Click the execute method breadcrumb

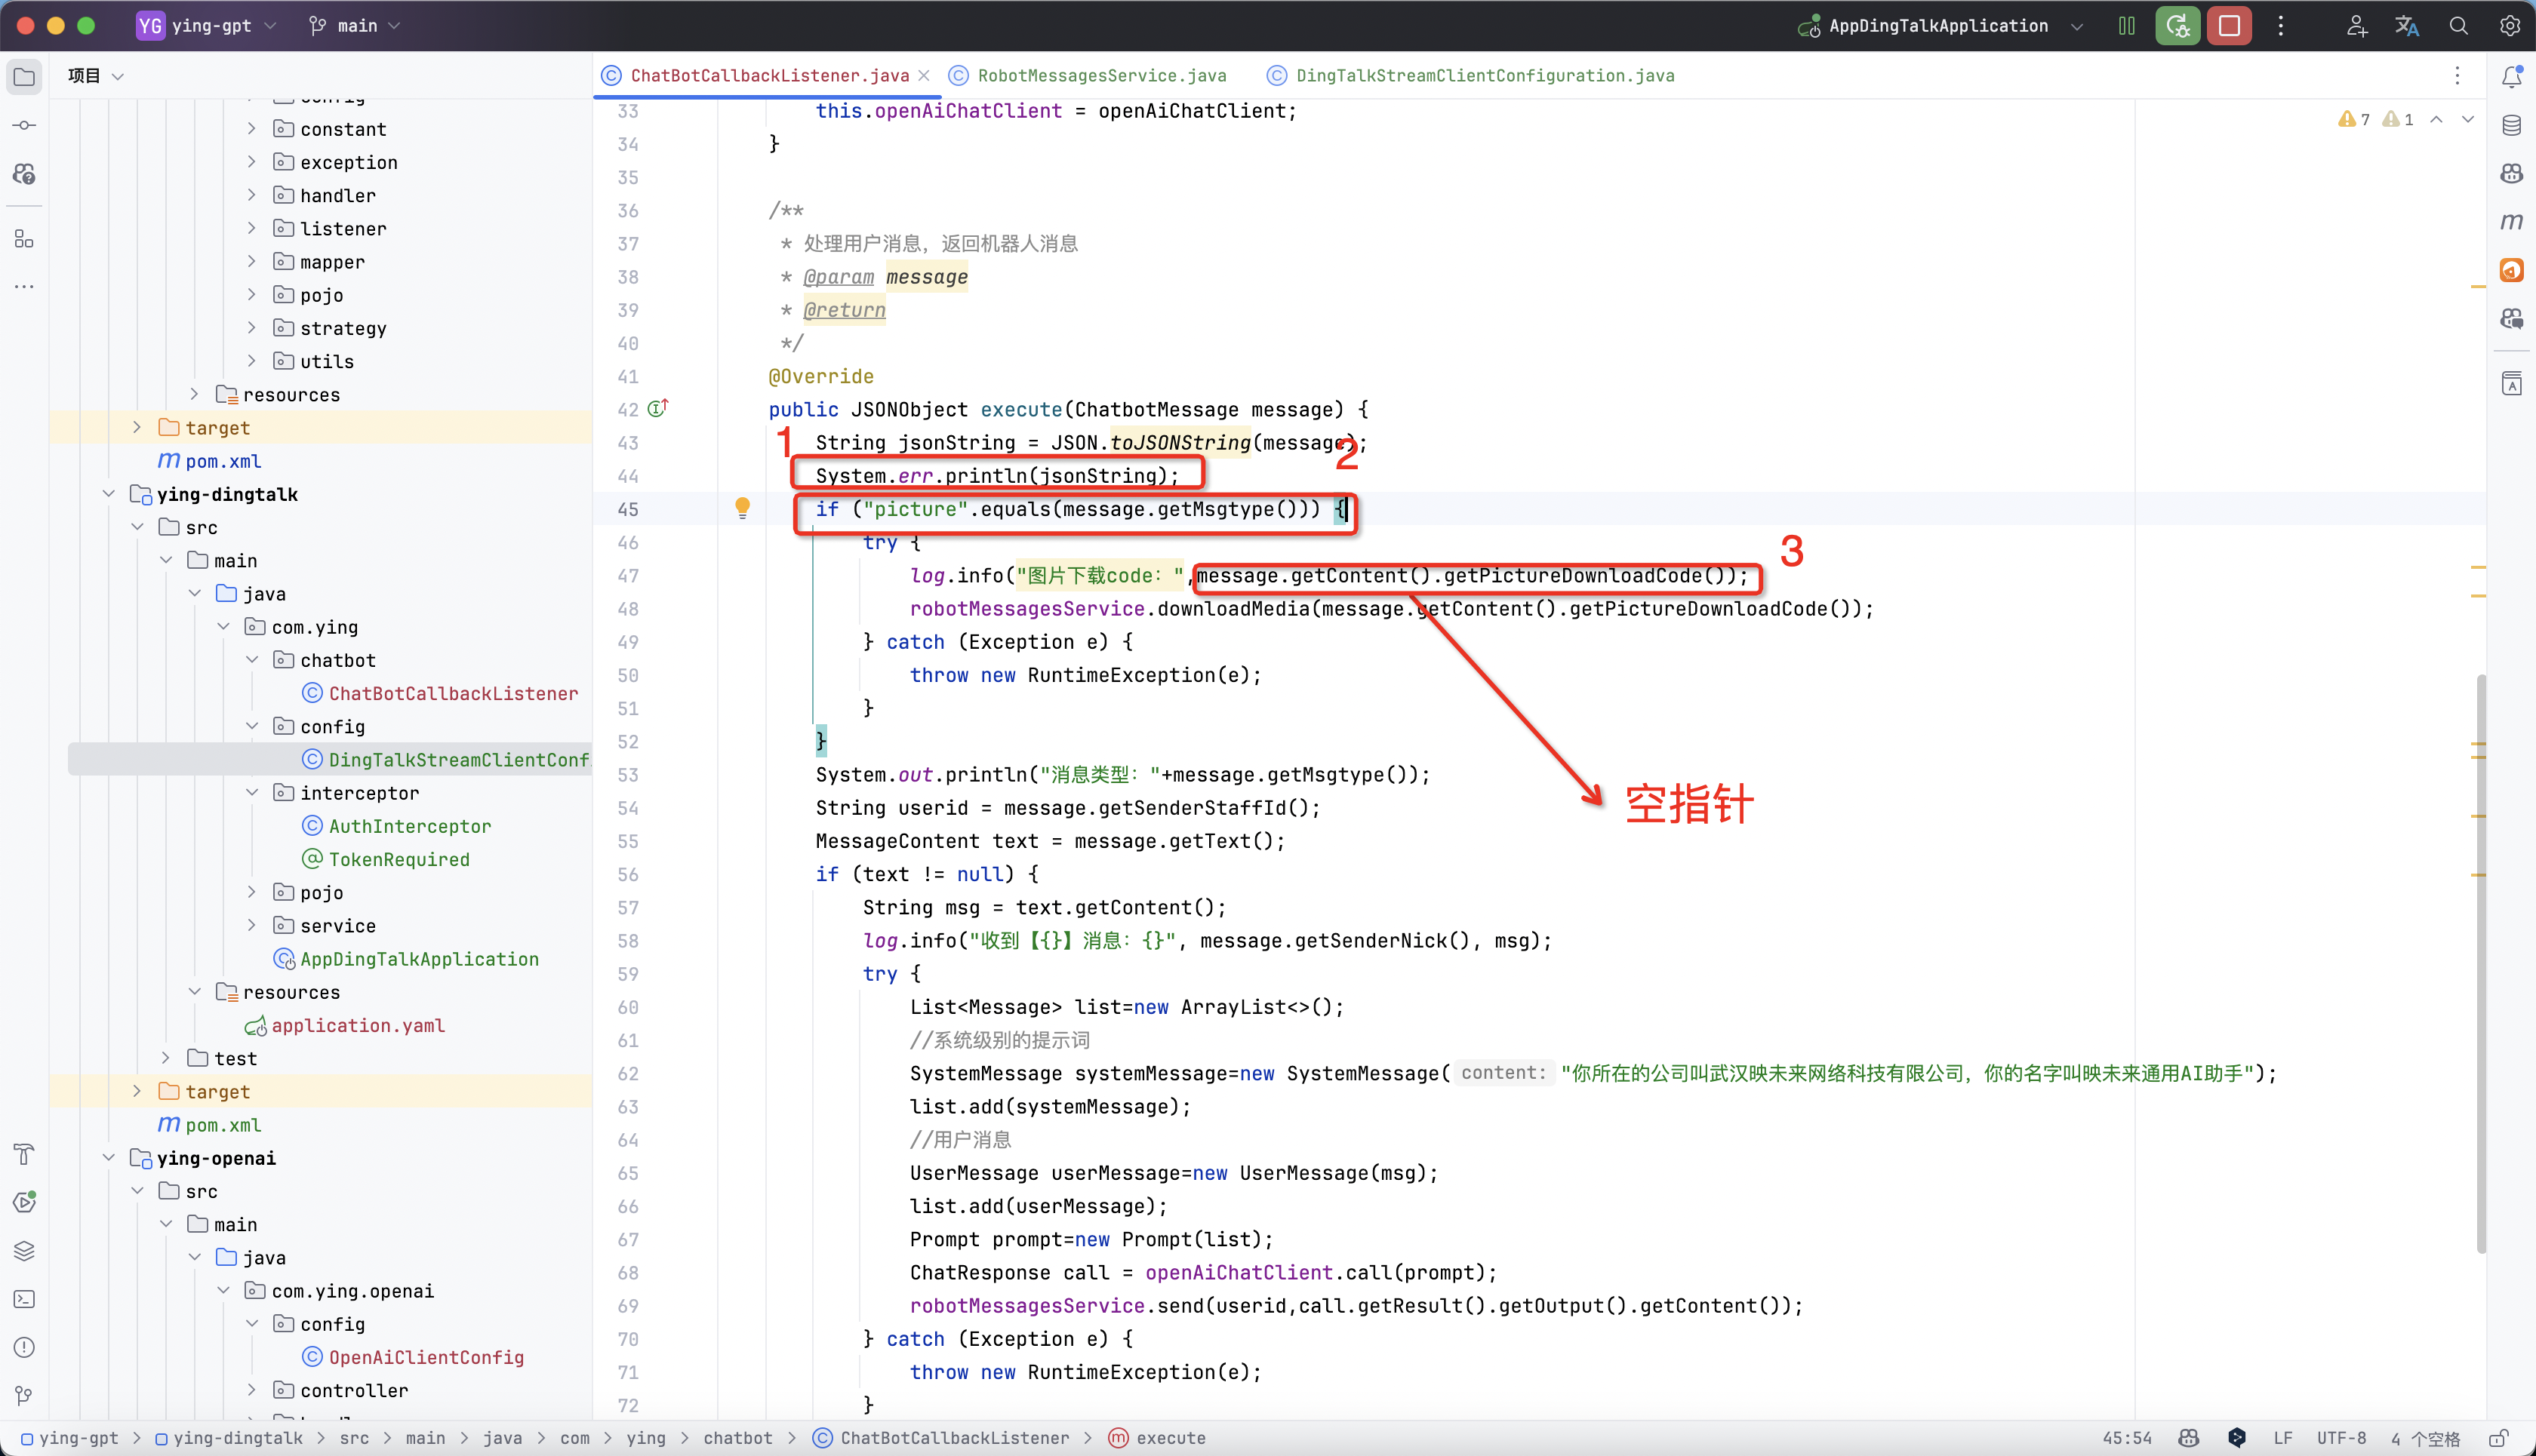click(x=1158, y=1438)
